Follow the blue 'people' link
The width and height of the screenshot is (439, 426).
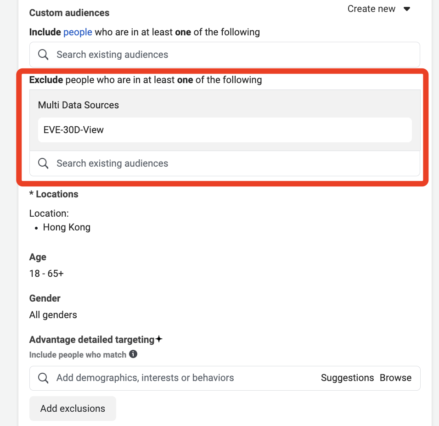[x=78, y=32]
